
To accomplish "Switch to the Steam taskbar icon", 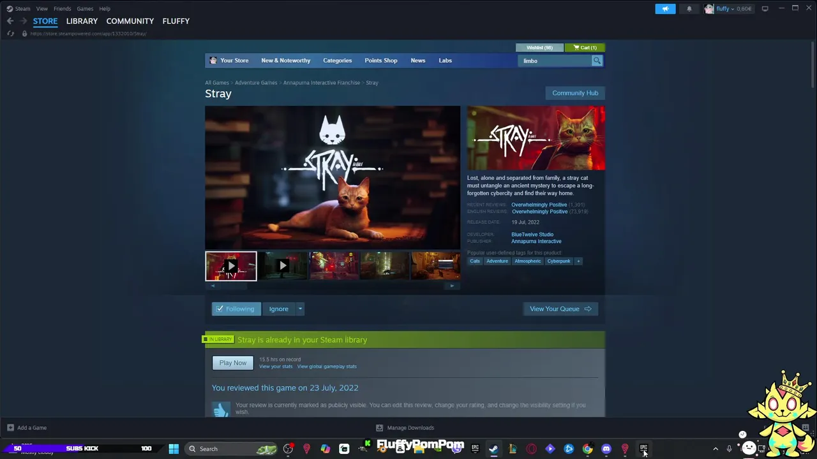I will coord(493,449).
